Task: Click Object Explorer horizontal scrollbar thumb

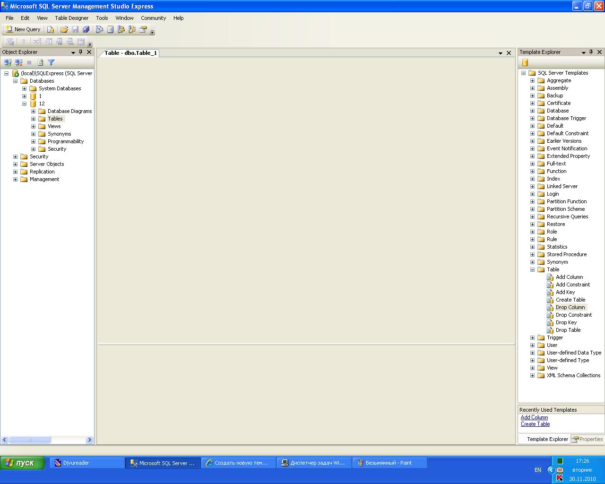Action: 30,440
